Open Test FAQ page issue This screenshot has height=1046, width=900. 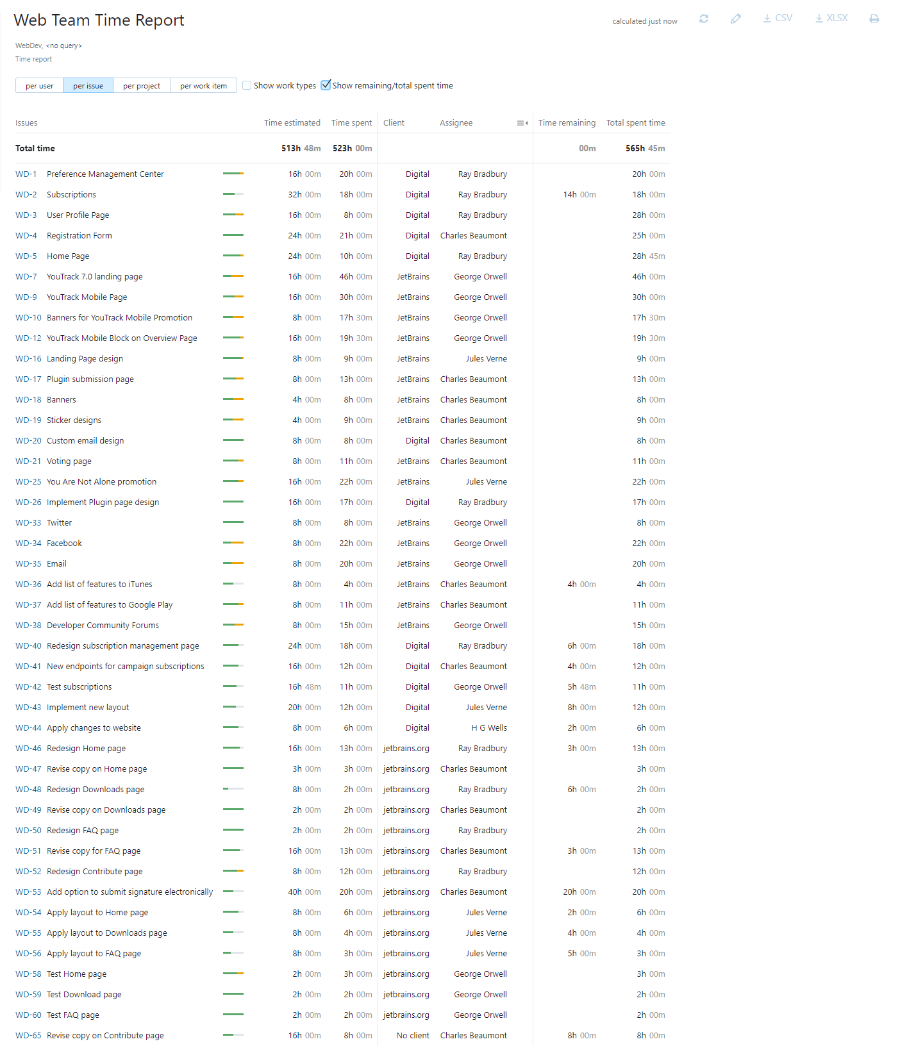click(73, 1015)
